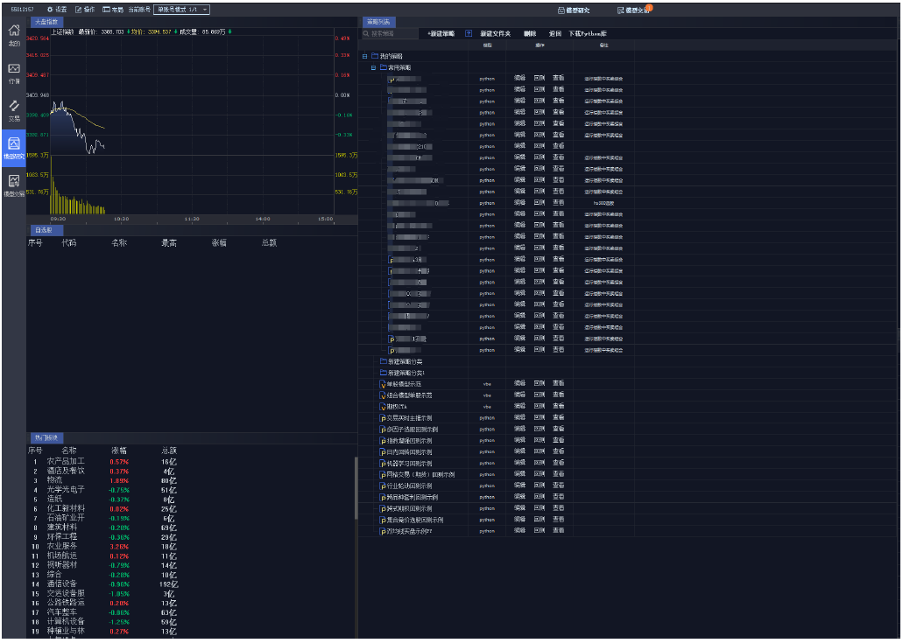This screenshot has width=903, height=643.
Task: Open the 我的 home sidebar icon
Action: 14,35
